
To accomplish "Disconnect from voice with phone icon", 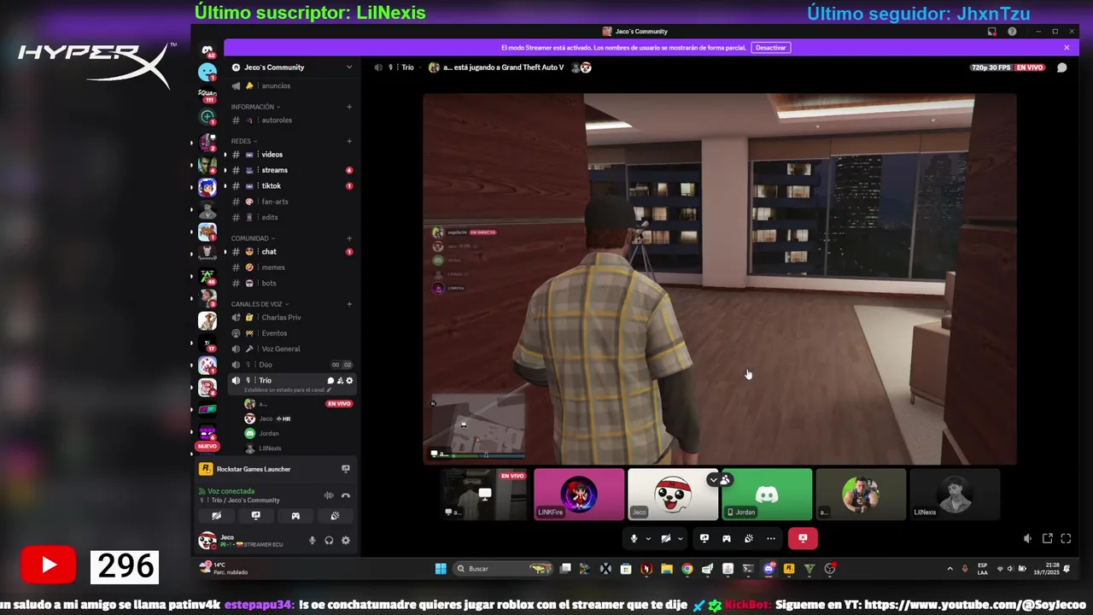I will [x=346, y=495].
